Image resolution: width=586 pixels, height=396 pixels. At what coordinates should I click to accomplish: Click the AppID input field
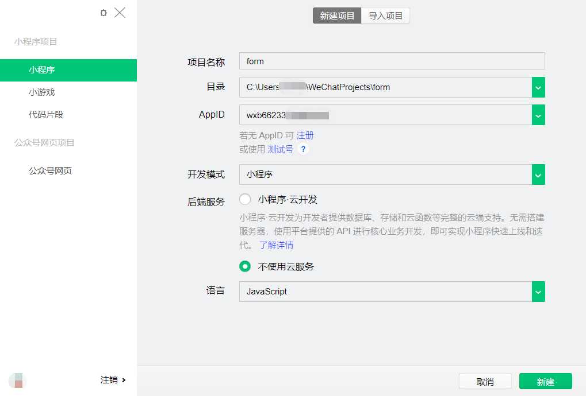point(385,115)
